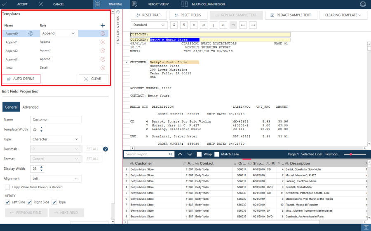
Task: Add a new template with plus icon
Action: click(x=103, y=25)
